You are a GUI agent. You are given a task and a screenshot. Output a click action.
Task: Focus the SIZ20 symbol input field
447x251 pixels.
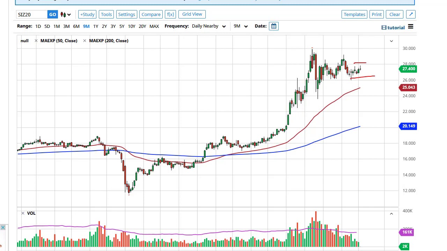32,14
